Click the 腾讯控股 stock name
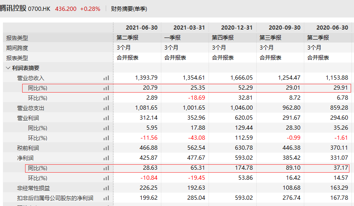 click(x=13, y=9)
